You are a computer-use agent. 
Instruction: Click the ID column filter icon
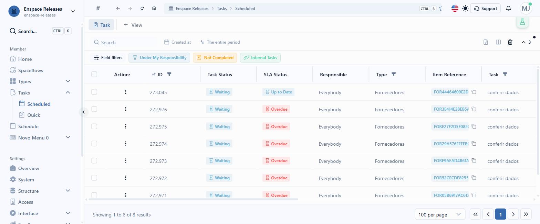click(169, 74)
